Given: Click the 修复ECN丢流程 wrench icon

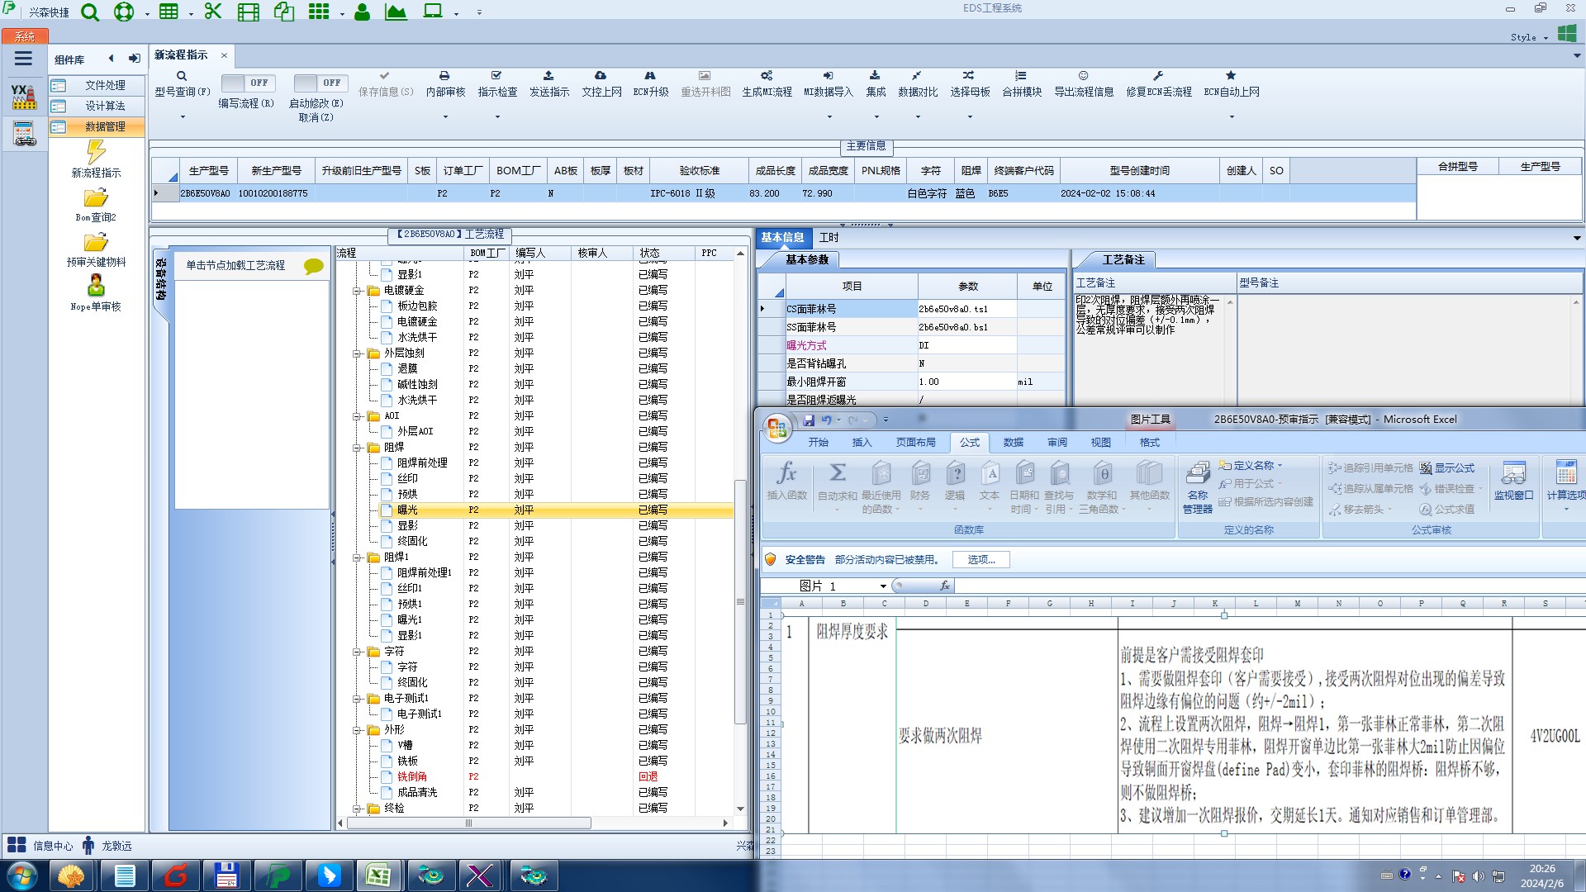Looking at the screenshot, I should (x=1158, y=76).
